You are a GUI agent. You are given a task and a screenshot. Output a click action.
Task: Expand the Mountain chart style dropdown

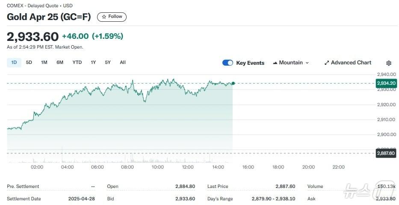[x=307, y=63]
